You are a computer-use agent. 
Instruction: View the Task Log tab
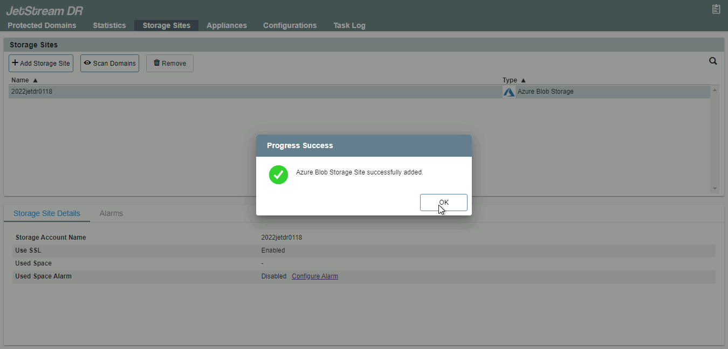click(349, 25)
